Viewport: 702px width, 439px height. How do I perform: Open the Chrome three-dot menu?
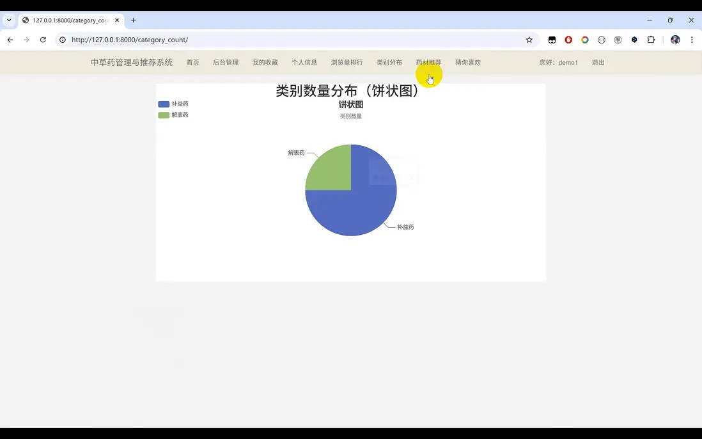pyautogui.click(x=692, y=40)
